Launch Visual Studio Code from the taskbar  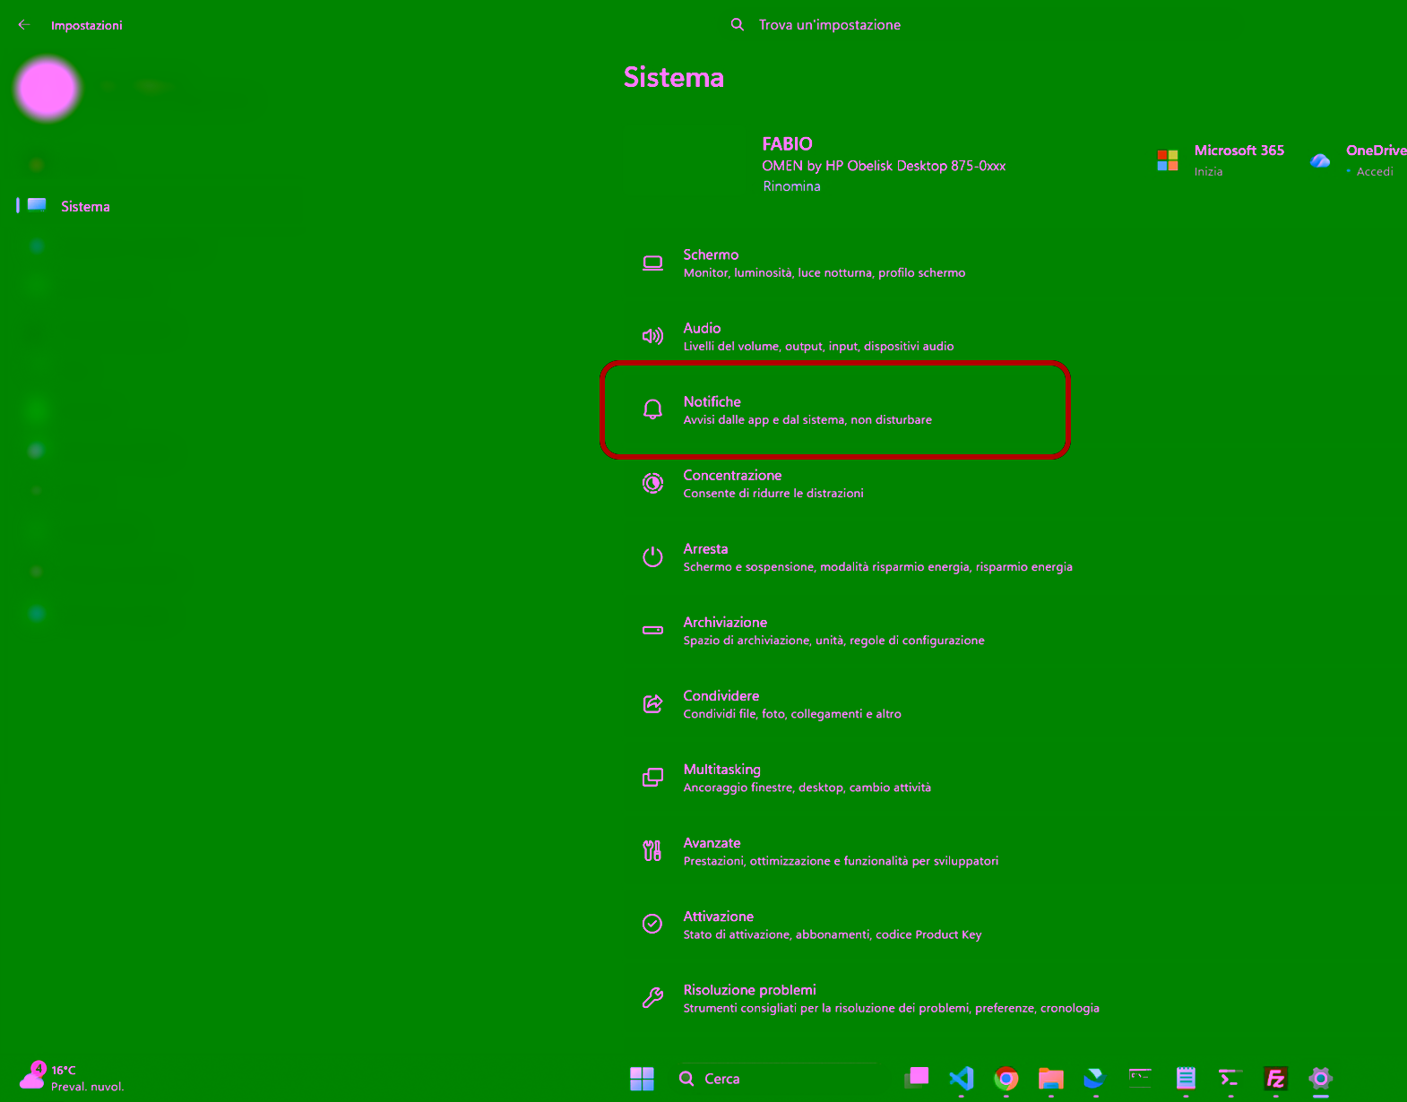pyautogui.click(x=962, y=1078)
